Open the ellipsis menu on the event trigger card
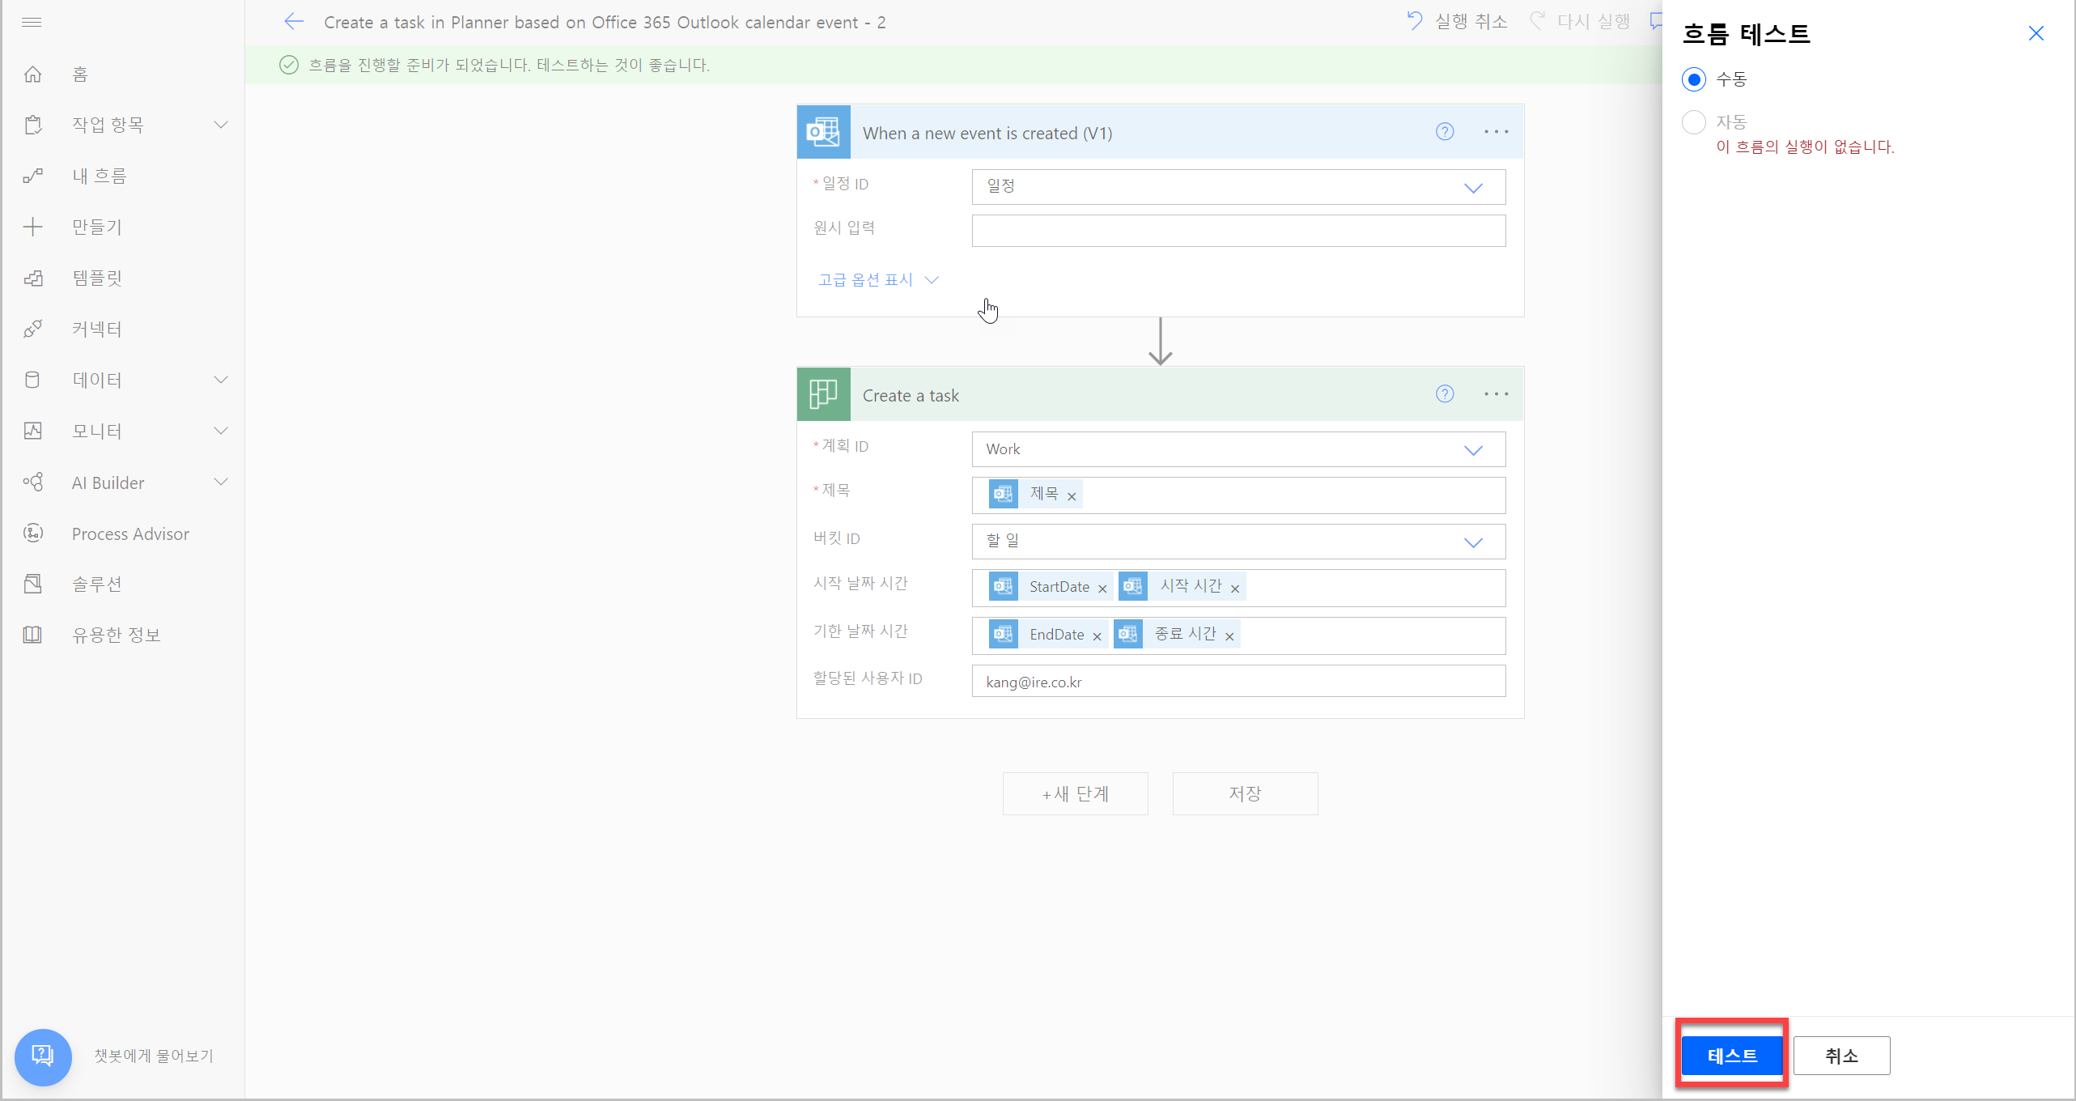The image size is (2076, 1101). click(1496, 131)
